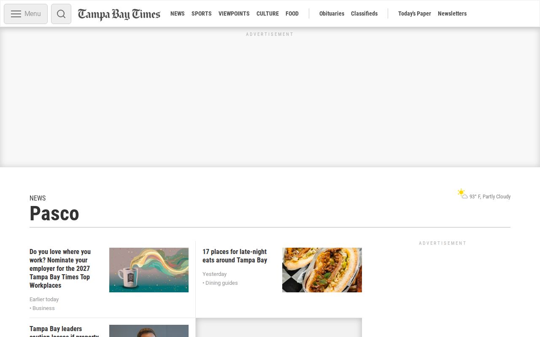Open the hamburger Menu button
This screenshot has height=337, width=540.
click(x=26, y=14)
